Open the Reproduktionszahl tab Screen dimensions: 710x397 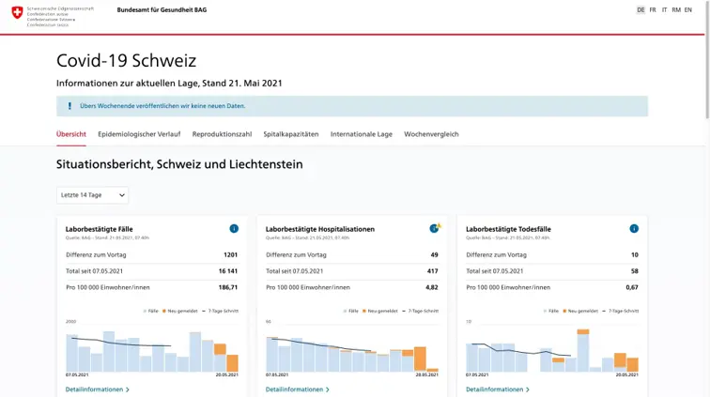(222, 134)
